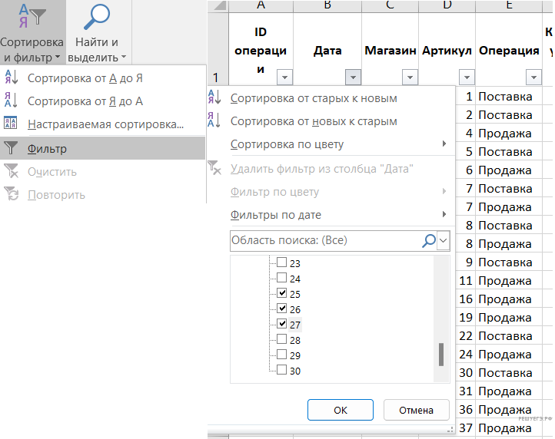Click the Найти и выделить magnifier icon

click(96, 16)
